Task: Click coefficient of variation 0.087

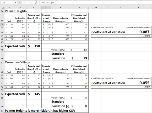Action: [139, 32]
